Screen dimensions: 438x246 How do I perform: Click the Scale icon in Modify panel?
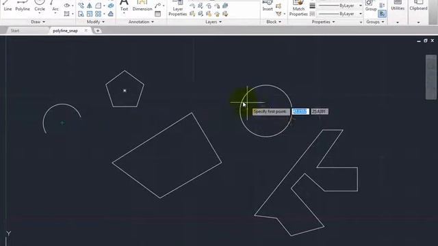90,14
